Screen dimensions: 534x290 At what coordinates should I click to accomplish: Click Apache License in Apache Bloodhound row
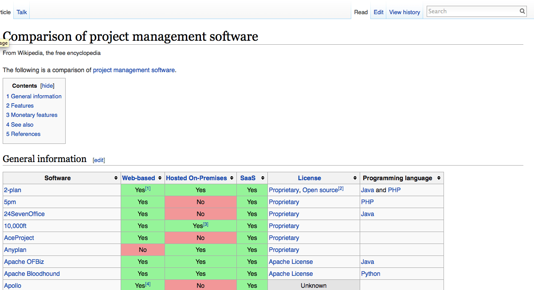coord(291,274)
